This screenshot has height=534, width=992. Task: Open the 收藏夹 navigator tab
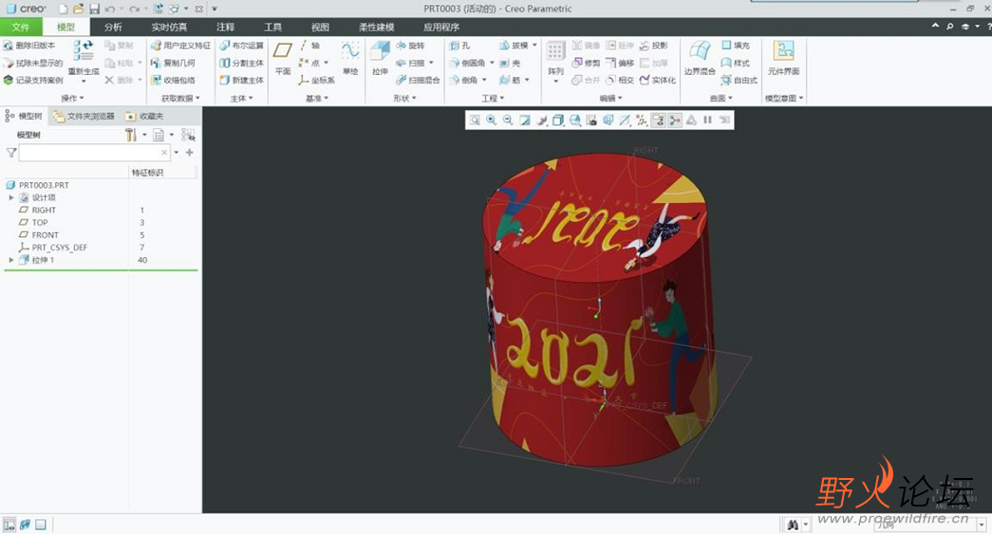[x=144, y=117]
